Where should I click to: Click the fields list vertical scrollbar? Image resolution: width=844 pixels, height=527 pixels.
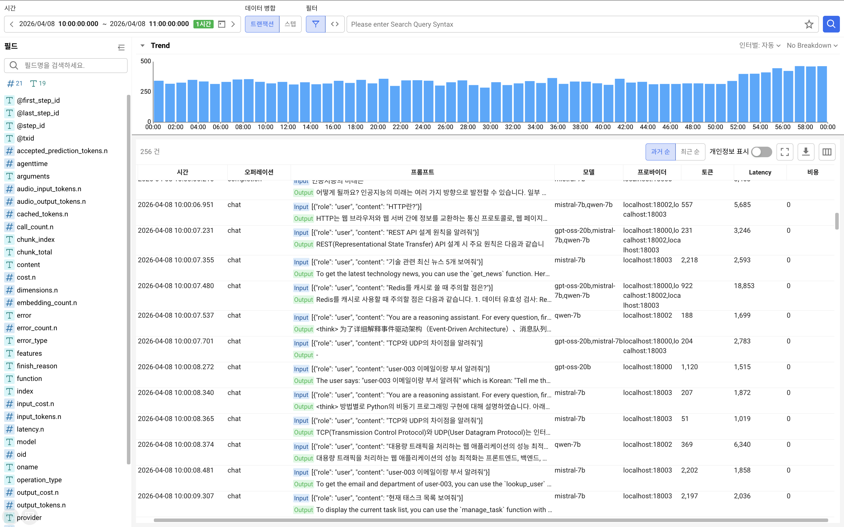[128, 280]
